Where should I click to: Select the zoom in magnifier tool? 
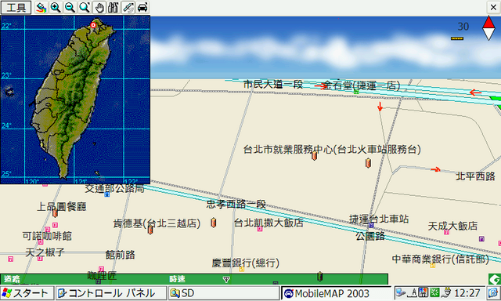point(56,7)
